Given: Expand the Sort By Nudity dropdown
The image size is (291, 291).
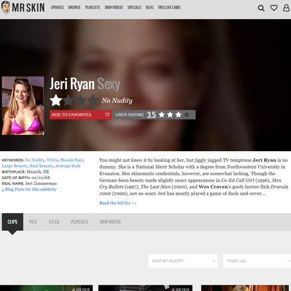Looking at the screenshot, I should 183,261.
